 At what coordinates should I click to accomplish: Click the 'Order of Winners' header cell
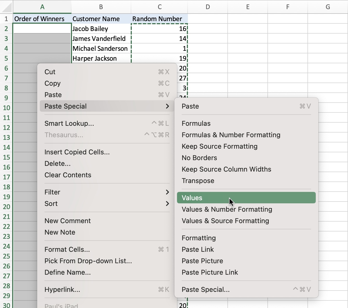click(x=42, y=19)
